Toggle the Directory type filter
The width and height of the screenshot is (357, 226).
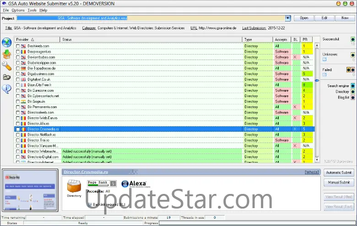[353, 92]
